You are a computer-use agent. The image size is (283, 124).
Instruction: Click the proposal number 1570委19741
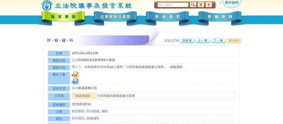(81, 104)
